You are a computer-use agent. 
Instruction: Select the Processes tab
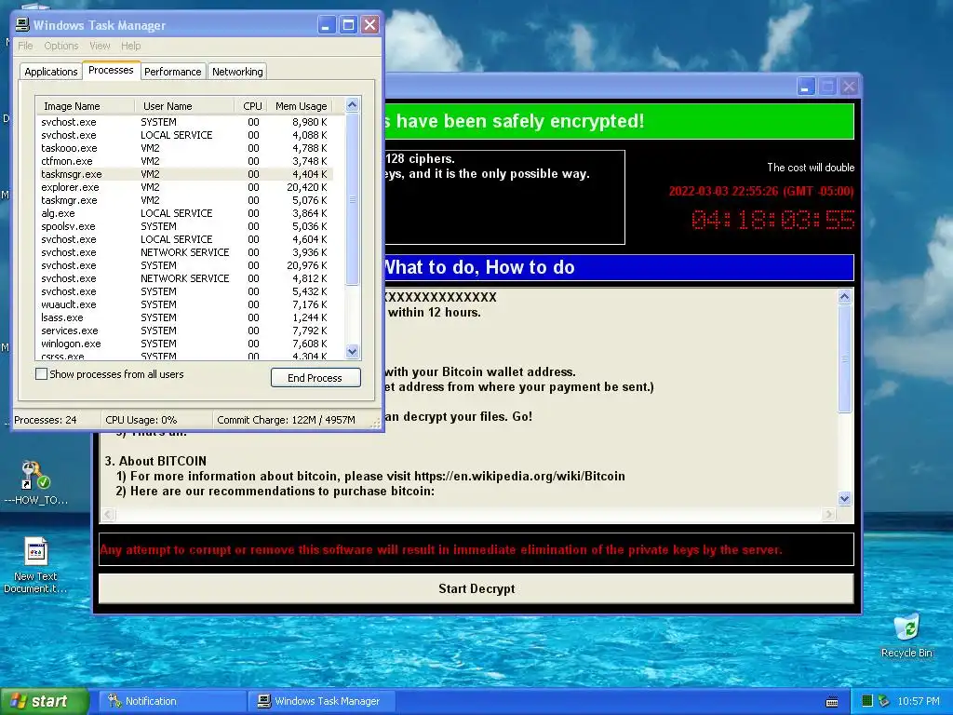click(111, 70)
